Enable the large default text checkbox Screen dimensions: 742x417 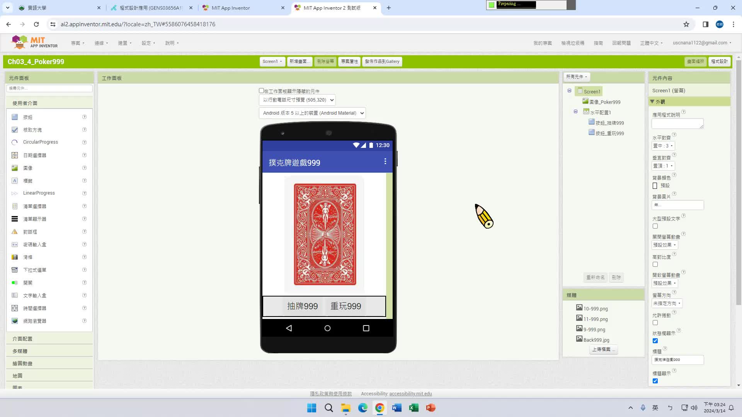655,226
